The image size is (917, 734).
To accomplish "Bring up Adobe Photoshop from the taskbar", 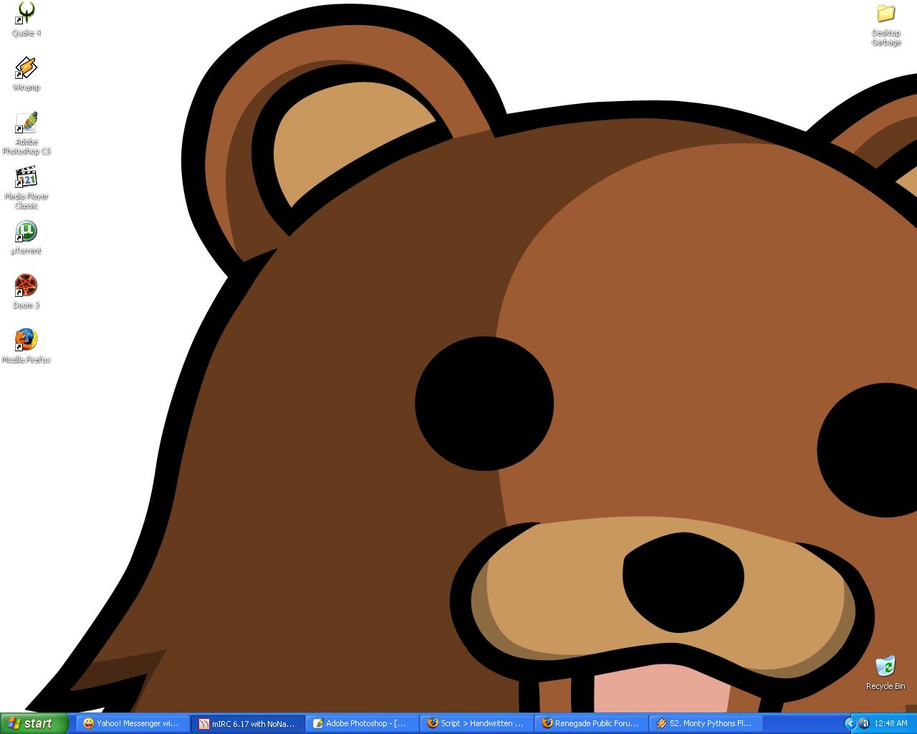I will pos(363,723).
